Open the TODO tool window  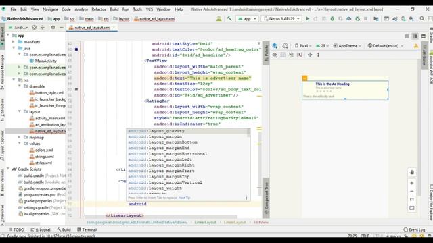click(16, 230)
